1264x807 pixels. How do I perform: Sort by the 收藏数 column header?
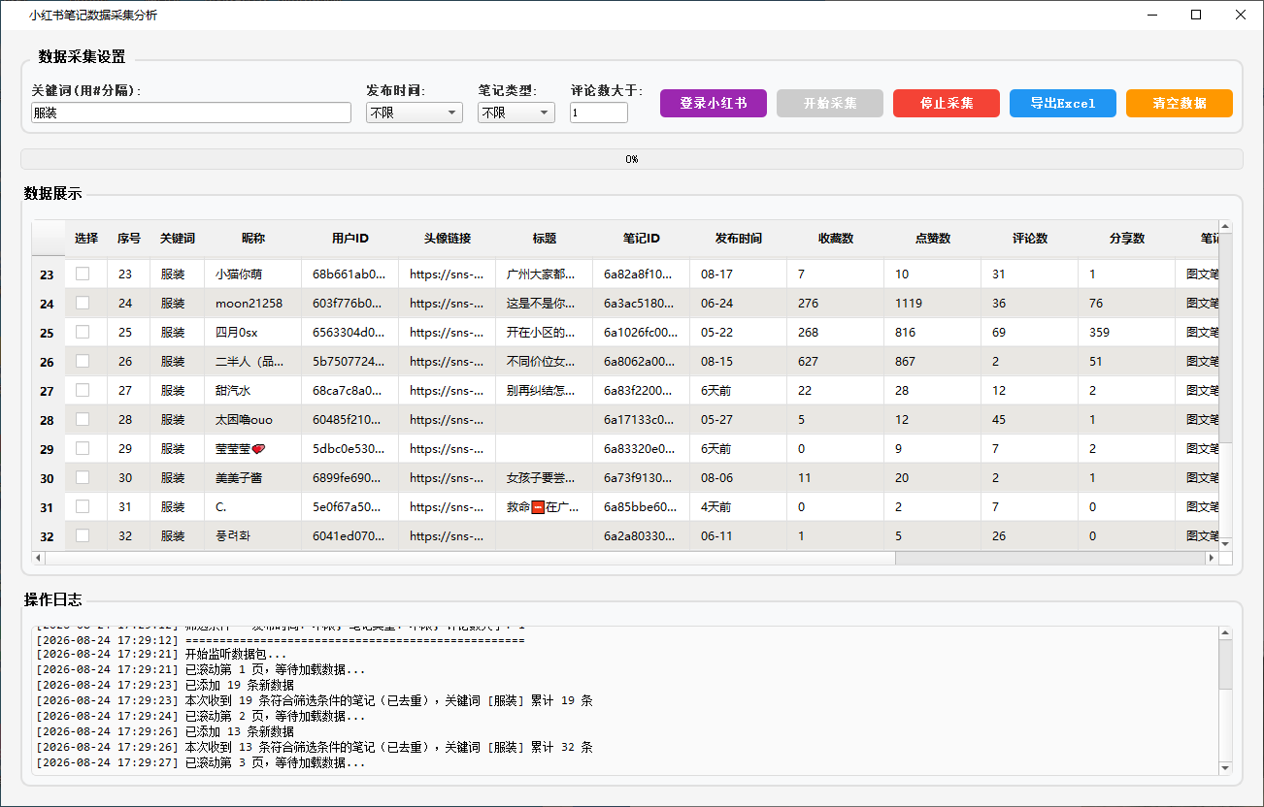835,239
